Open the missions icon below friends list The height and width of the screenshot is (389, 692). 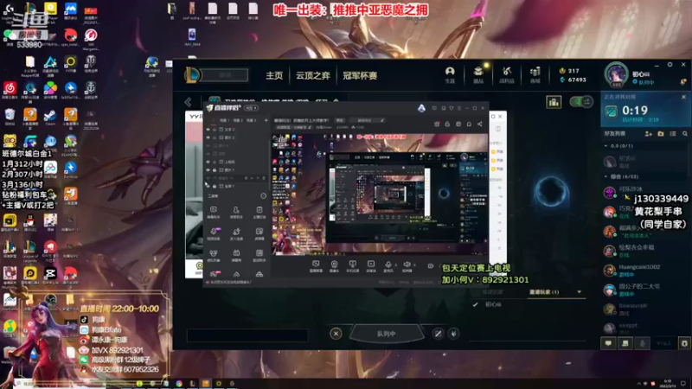(x=625, y=342)
